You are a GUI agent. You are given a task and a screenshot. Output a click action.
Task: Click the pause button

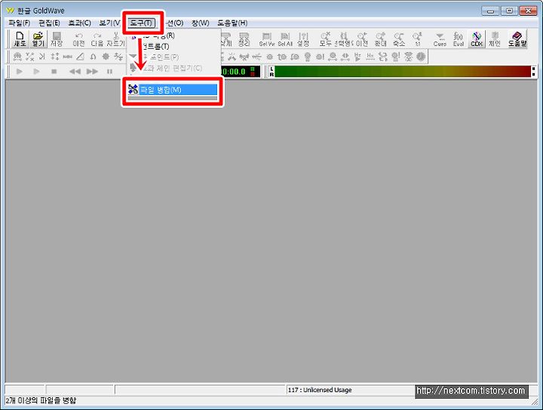(109, 72)
